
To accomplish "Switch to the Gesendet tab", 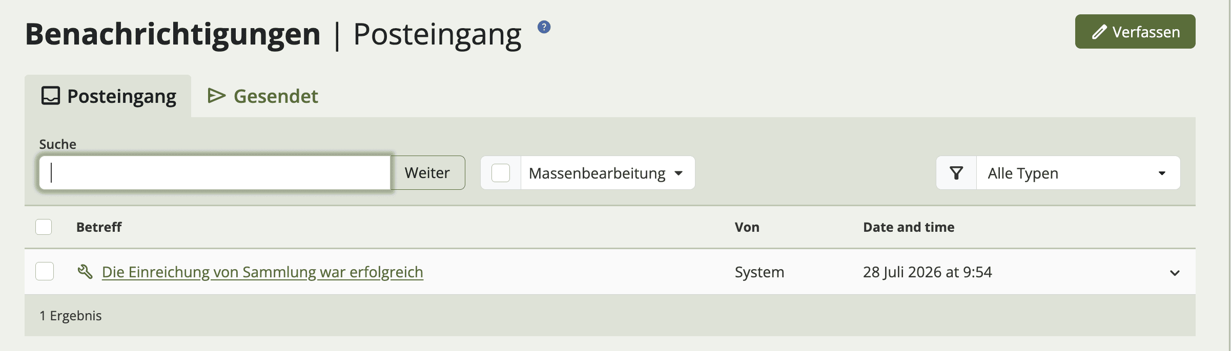I will click(x=263, y=96).
